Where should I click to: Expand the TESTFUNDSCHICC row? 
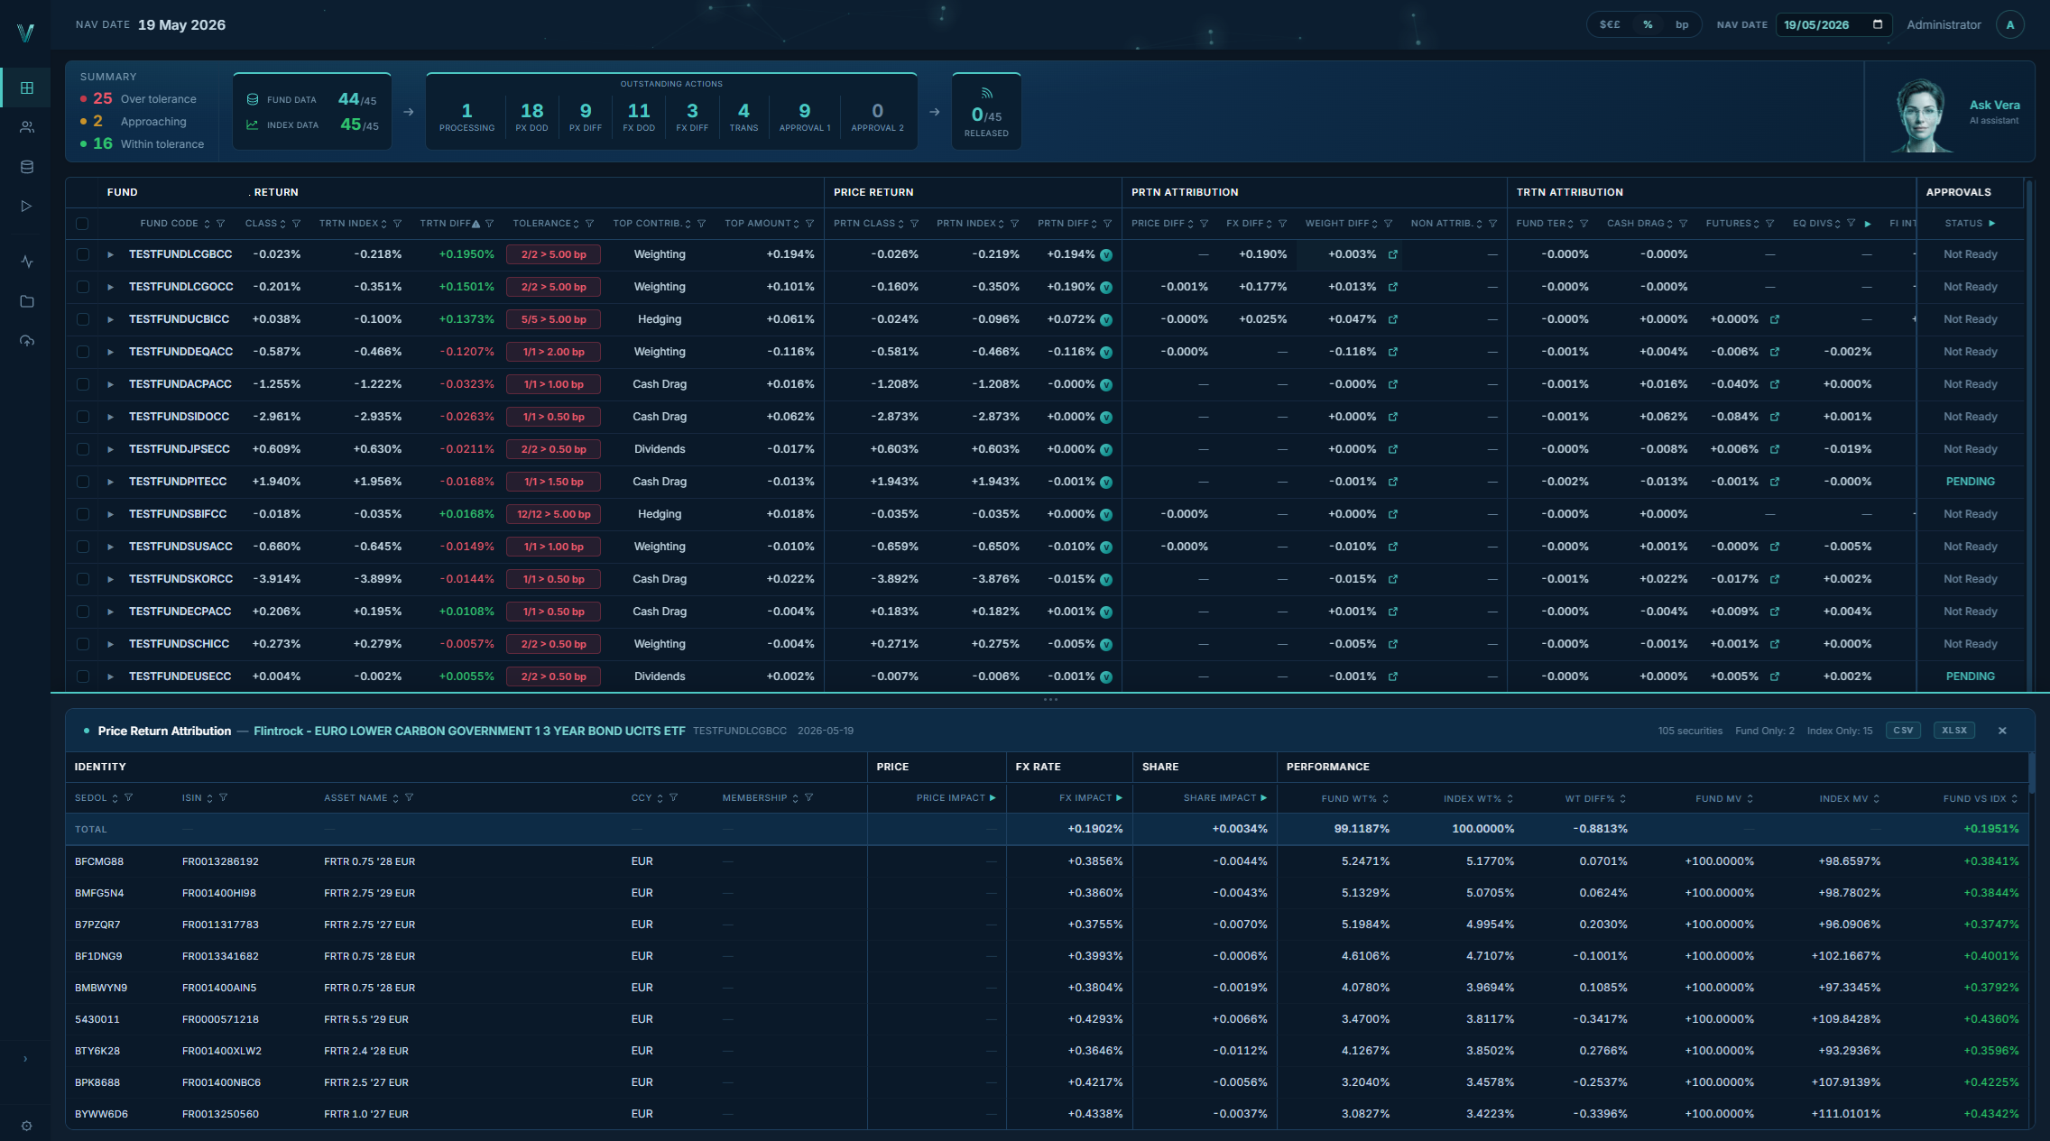110,644
